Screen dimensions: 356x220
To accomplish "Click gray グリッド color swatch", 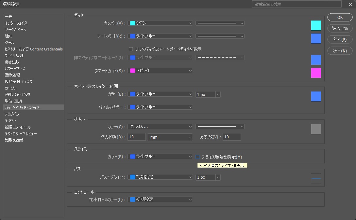I will coord(316,129).
